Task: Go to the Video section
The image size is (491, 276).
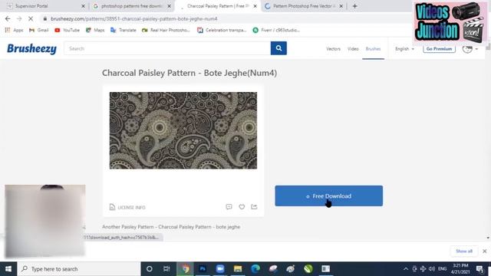Action: pyautogui.click(x=353, y=49)
